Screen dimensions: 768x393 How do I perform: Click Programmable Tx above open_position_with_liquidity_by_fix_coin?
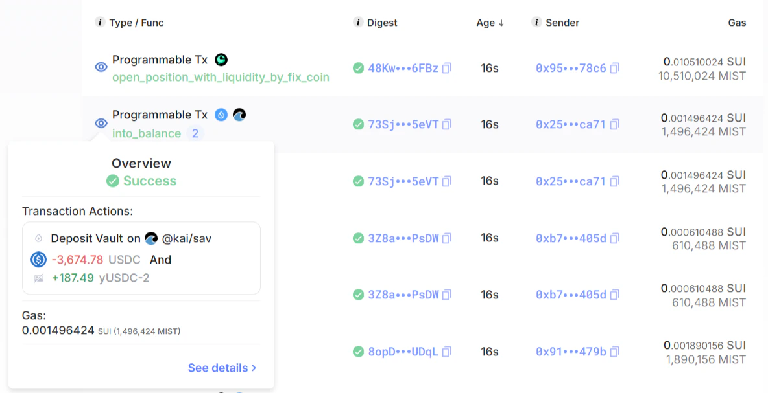pyautogui.click(x=160, y=60)
